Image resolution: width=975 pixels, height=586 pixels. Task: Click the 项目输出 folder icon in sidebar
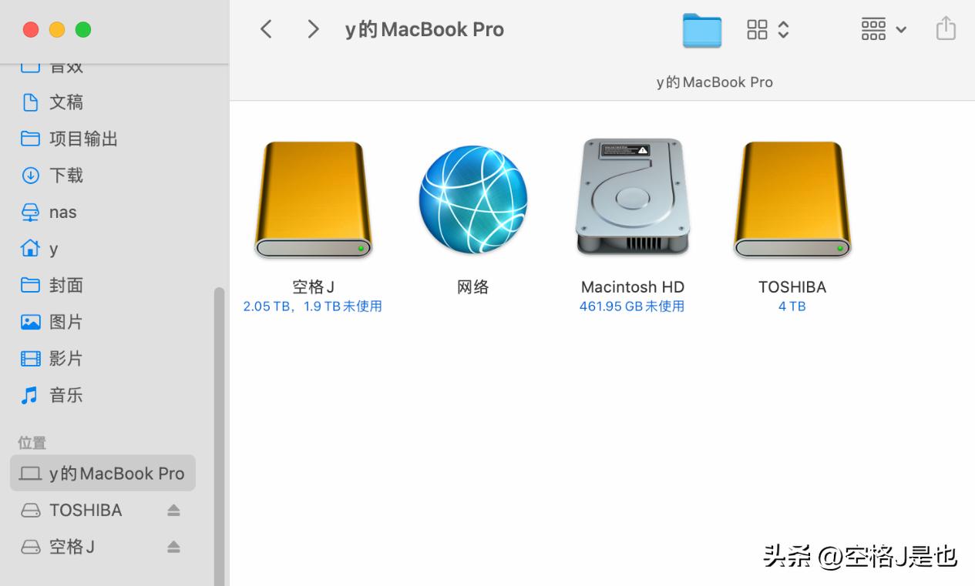(x=30, y=139)
